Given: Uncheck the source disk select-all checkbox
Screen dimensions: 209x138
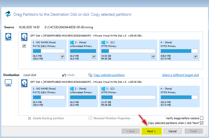Looking at the screenshot, I should (x=24, y=46).
